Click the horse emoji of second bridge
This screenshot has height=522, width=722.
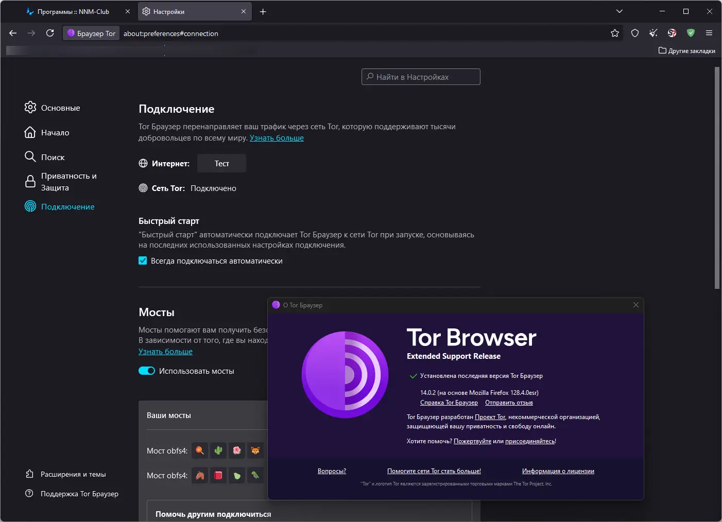pyautogui.click(x=200, y=475)
